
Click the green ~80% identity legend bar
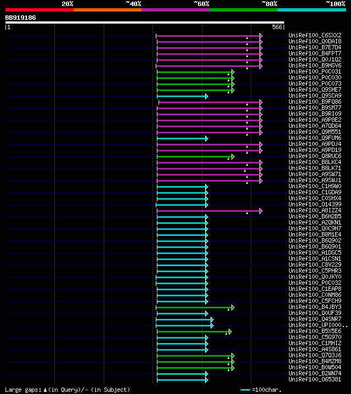pos(244,10)
